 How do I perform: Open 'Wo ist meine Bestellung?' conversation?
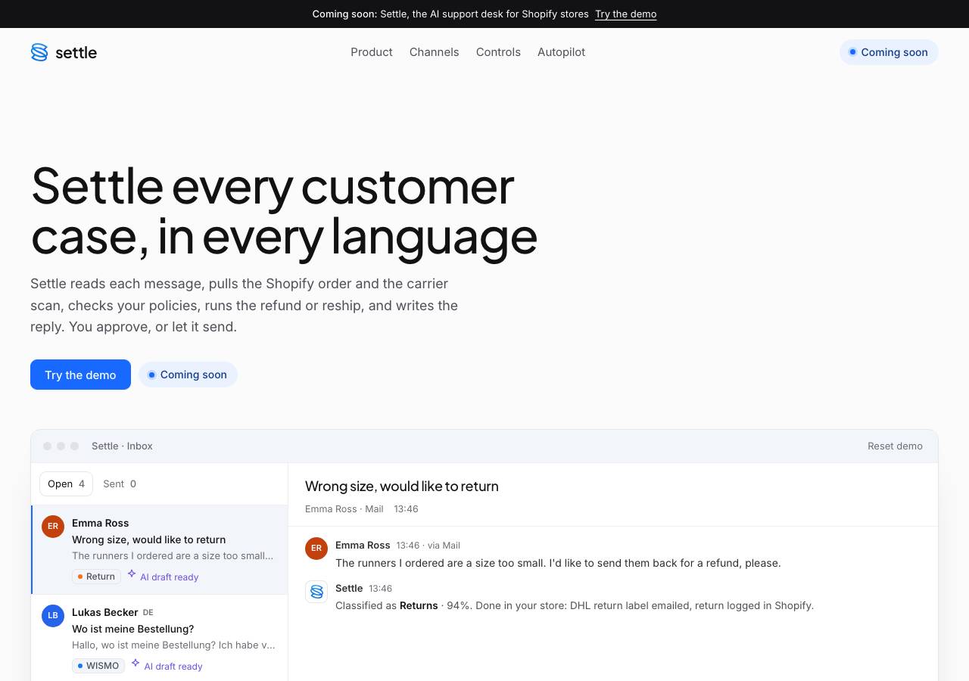[x=160, y=639]
